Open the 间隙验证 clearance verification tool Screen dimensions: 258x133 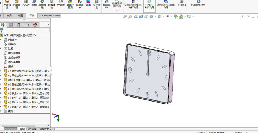click(16, 4)
